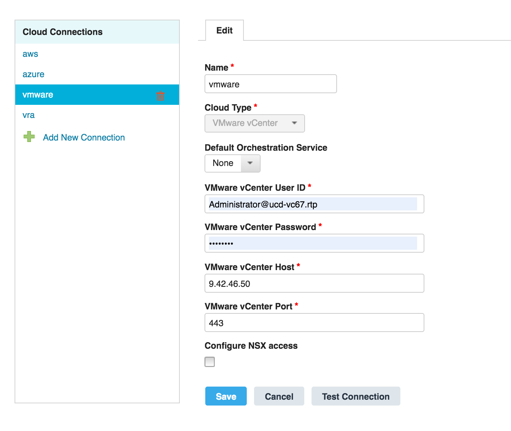The image size is (511, 431).
Task: Save the connection settings
Action: [x=226, y=396]
